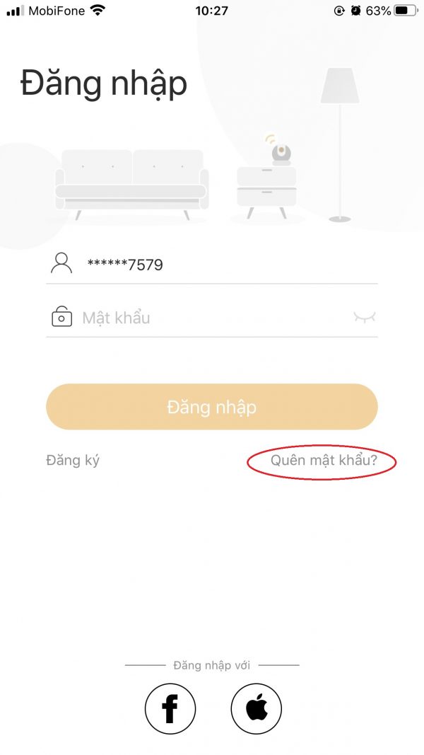Tap the alarm clock status icon
This screenshot has width=424, height=755.
355,11
